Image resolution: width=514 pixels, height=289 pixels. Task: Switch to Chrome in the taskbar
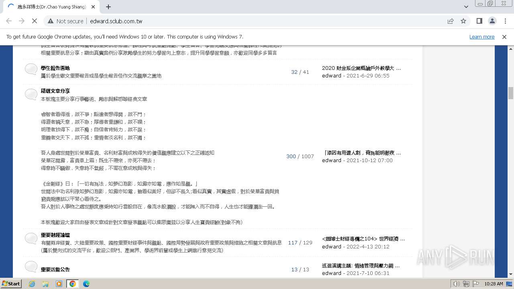[x=73, y=284]
